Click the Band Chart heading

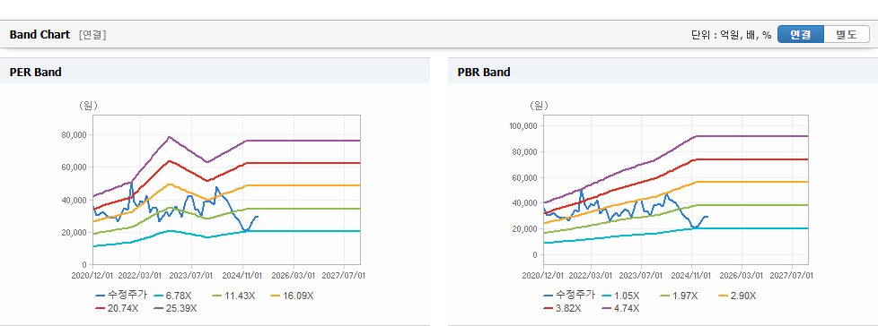click(x=40, y=35)
